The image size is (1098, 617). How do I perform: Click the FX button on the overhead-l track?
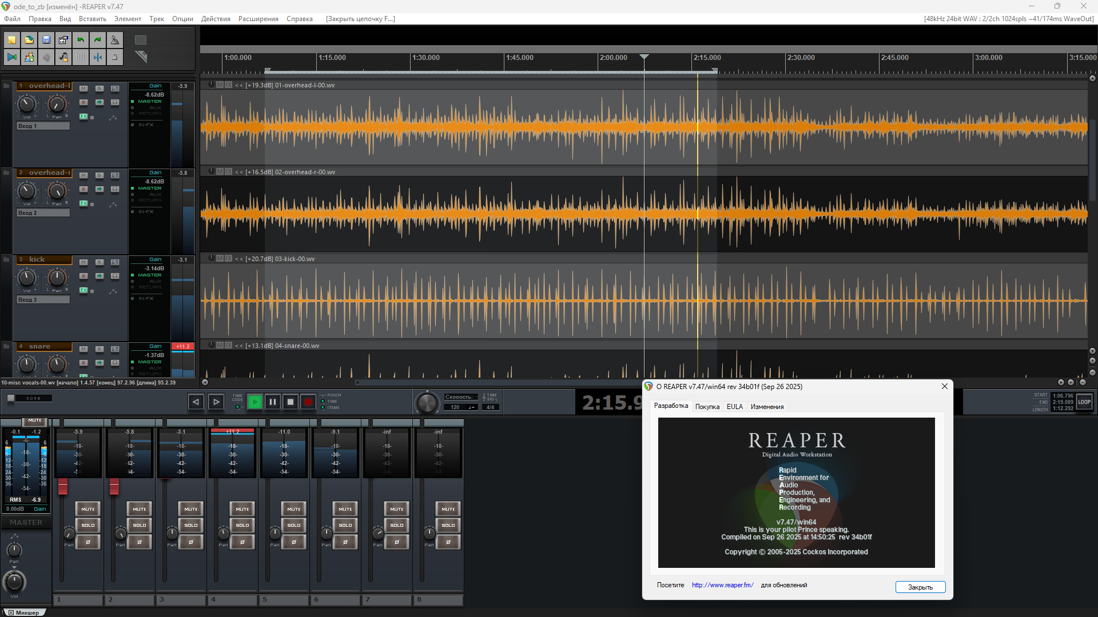pos(83,117)
